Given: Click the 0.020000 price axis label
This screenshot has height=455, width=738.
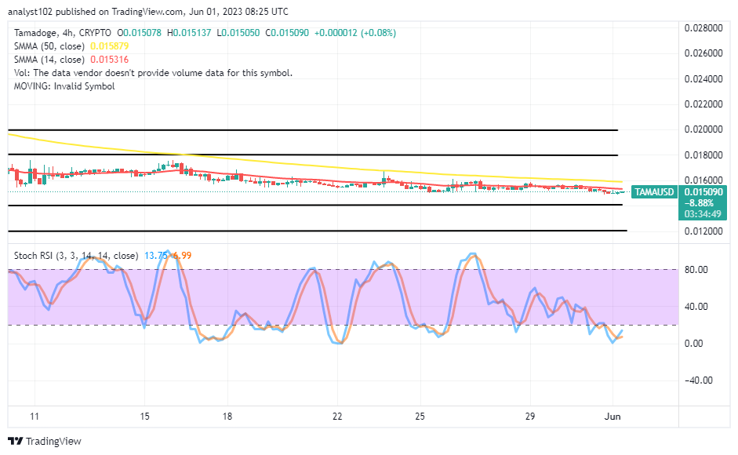Looking at the screenshot, I should point(703,129).
